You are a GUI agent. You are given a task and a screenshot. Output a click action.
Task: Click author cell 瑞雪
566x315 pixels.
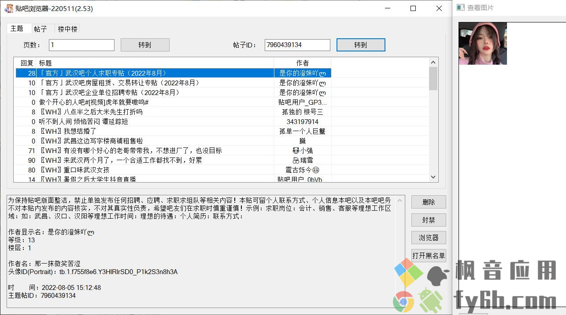coord(302,160)
